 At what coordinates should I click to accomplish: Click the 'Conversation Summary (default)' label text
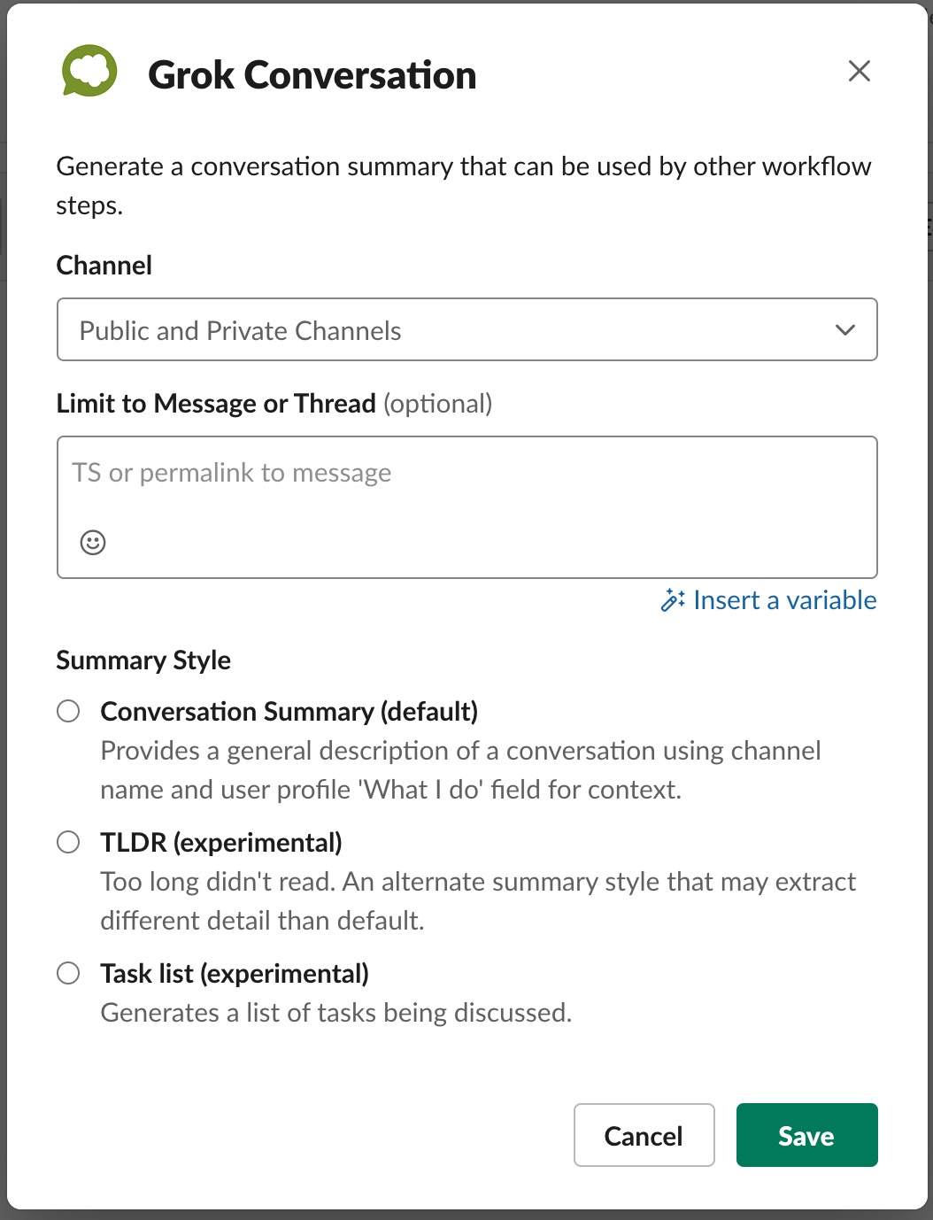[x=289, y=712]
